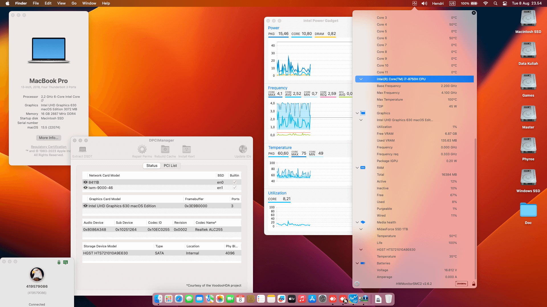Collapse MidasForce SSD 1TB entry
This screenshot has width=547, height=307.
[361, 229]
